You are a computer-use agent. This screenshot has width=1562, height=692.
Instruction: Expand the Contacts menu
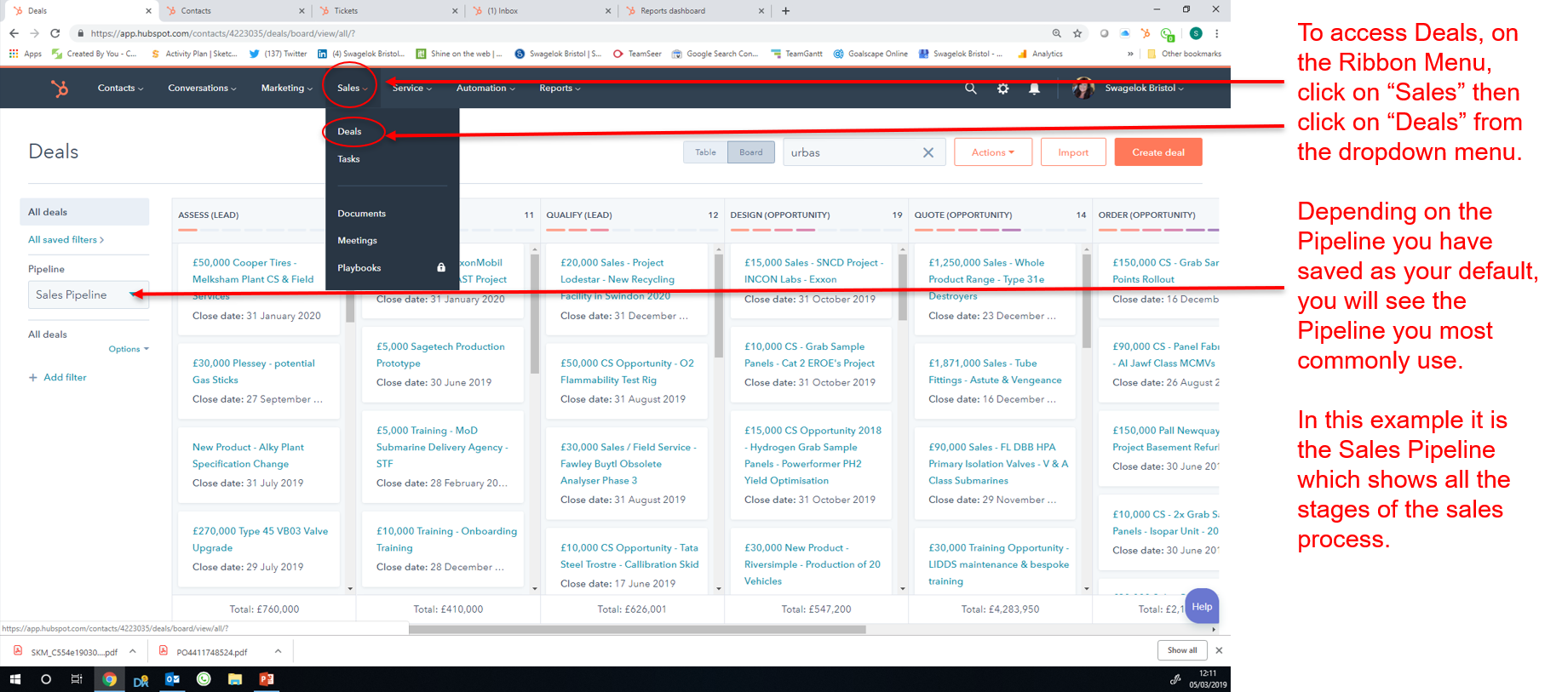click(x=120, y=89)
